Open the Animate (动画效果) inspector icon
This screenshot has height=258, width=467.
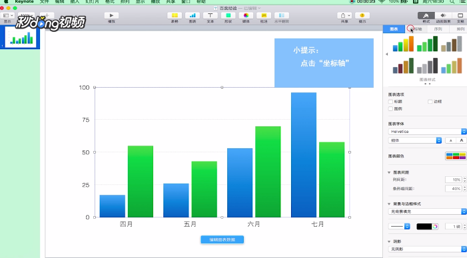[x=443, y=15]
